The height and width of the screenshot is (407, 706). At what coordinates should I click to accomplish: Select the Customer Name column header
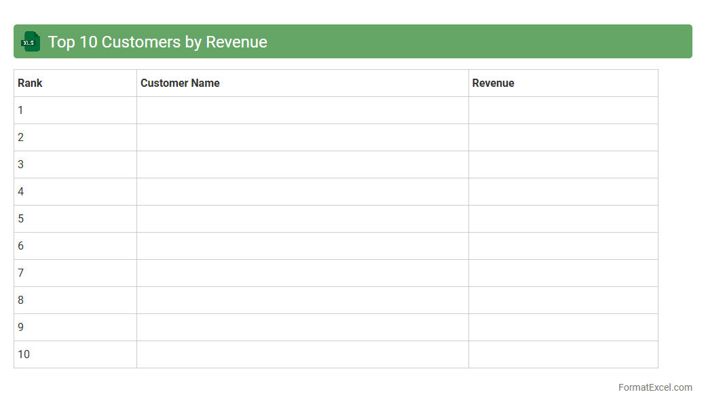pyautogui.click(x=302, y=83)
